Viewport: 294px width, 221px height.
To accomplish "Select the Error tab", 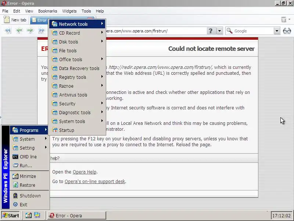I will (x=39, y=20).
